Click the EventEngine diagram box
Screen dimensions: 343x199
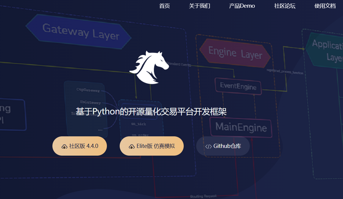coord(238,86)
